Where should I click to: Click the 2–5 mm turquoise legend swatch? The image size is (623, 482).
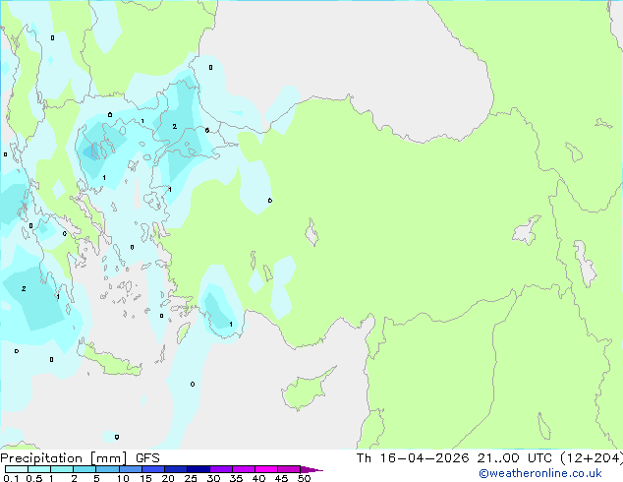coord(85,469)
